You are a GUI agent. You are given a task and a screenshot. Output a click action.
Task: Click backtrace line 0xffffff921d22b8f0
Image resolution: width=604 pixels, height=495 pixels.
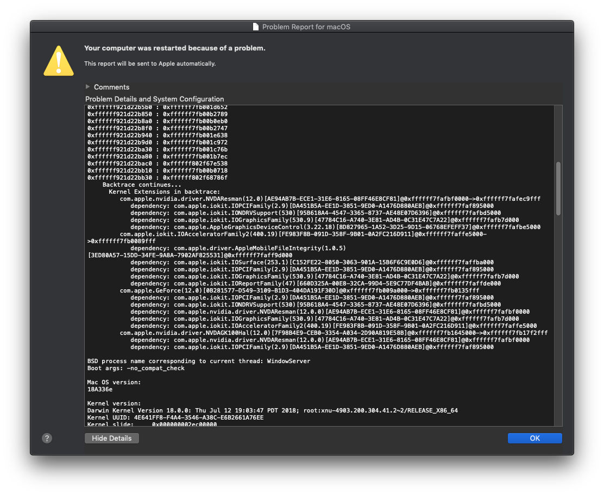(x=158, y=128)
